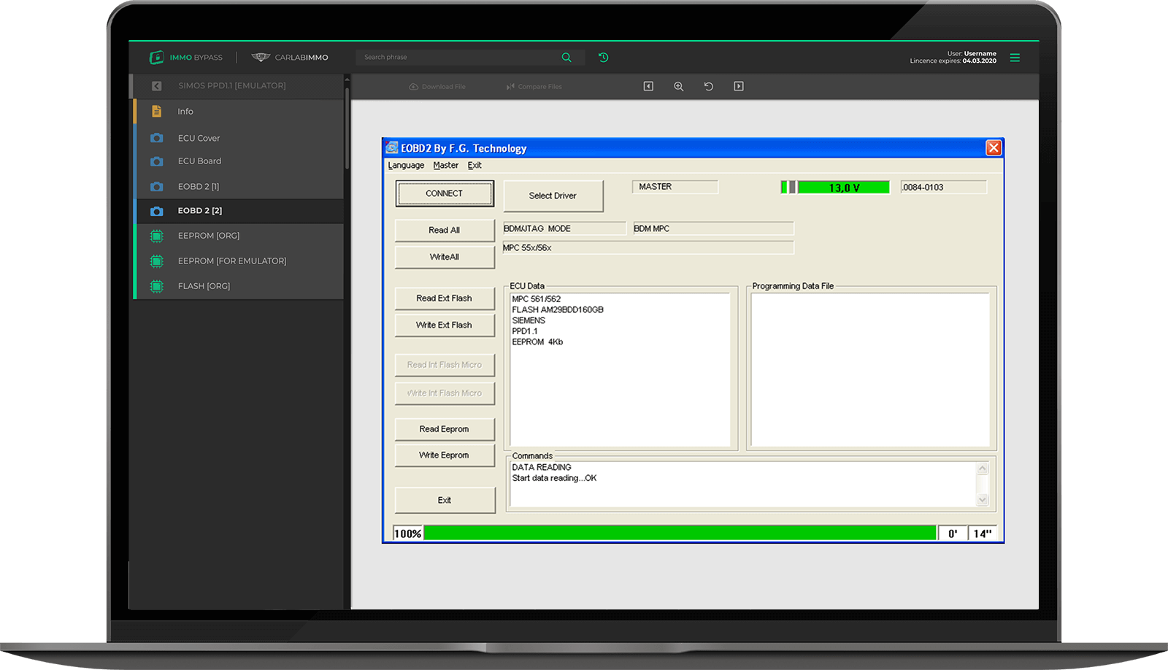Open the Master menu
1168x670 pixels.
click(446, 166)
